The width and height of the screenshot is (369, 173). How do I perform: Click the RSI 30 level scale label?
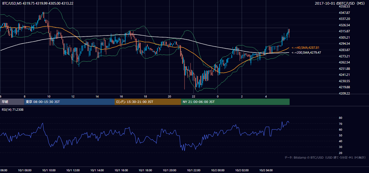[x=341, y=147]
